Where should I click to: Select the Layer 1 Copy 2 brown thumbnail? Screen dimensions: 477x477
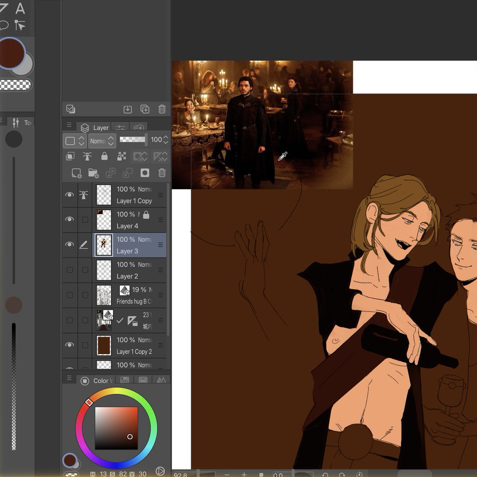coord(104,345)
